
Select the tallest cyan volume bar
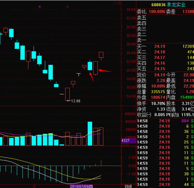click(90, 134)
